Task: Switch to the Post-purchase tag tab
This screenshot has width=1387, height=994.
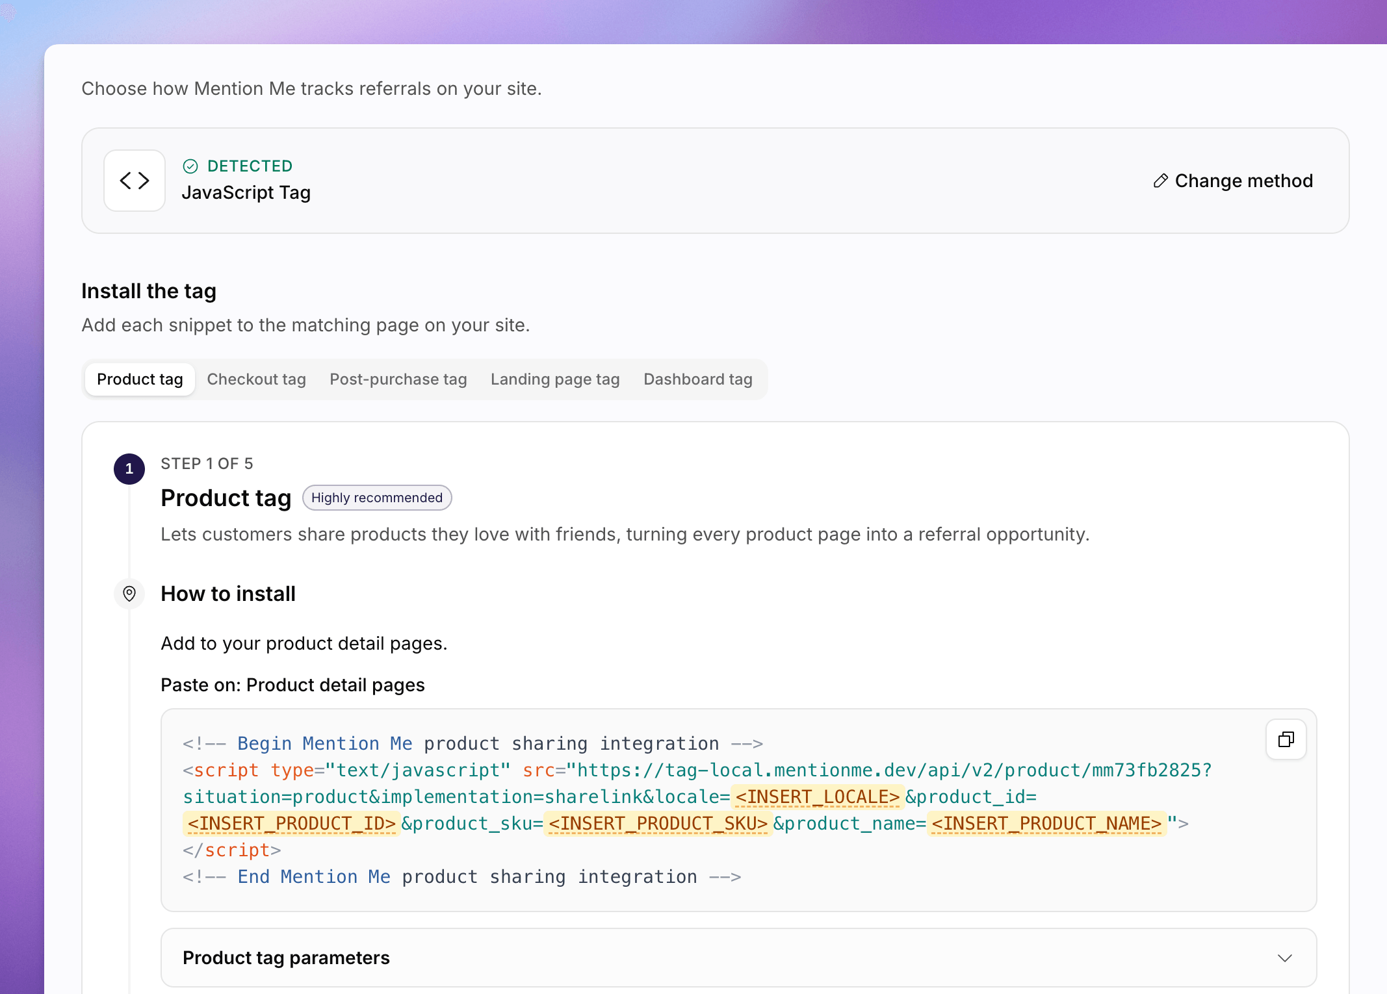Action: coord(398,379)
